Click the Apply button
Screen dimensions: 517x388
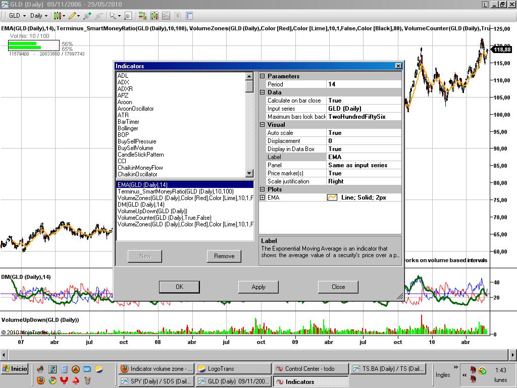pyautogui.click(x=258, y=287)
